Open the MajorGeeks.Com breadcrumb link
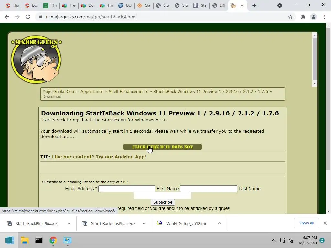 (59, 91)
